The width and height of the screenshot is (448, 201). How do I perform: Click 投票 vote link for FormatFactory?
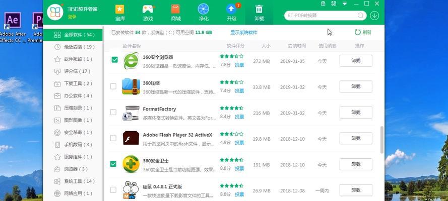point(239,117)
